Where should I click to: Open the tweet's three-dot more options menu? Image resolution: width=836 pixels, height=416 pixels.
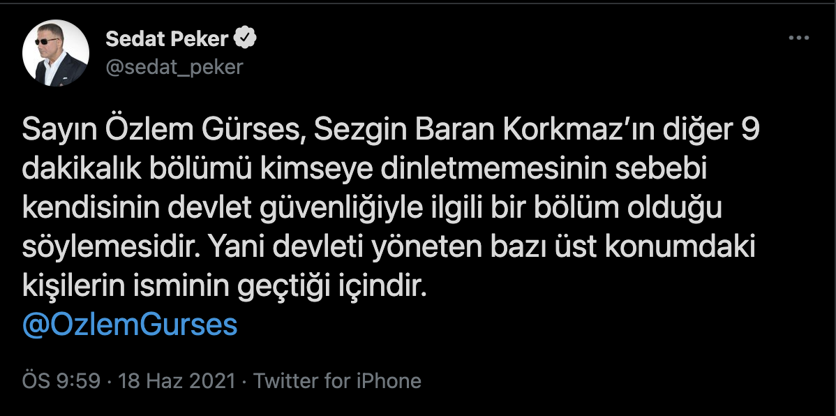pos(798,39)
